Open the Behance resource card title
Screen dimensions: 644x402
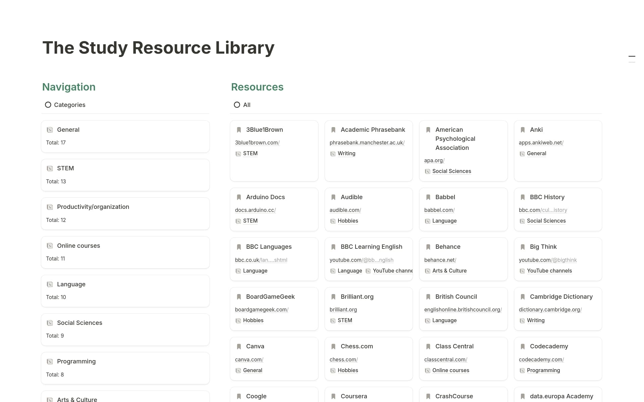(x=448, y=247)
